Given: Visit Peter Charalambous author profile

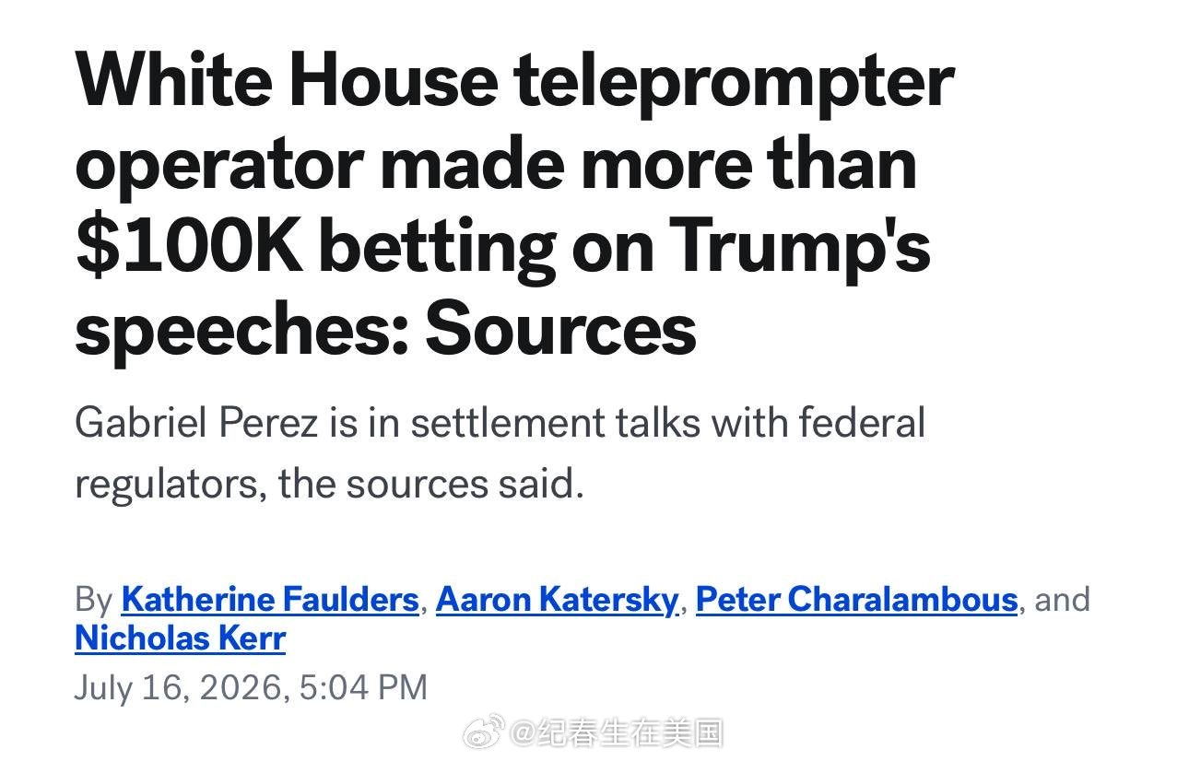Looking at the screenshot, I should pyautogui.click(x=856, y=600).
